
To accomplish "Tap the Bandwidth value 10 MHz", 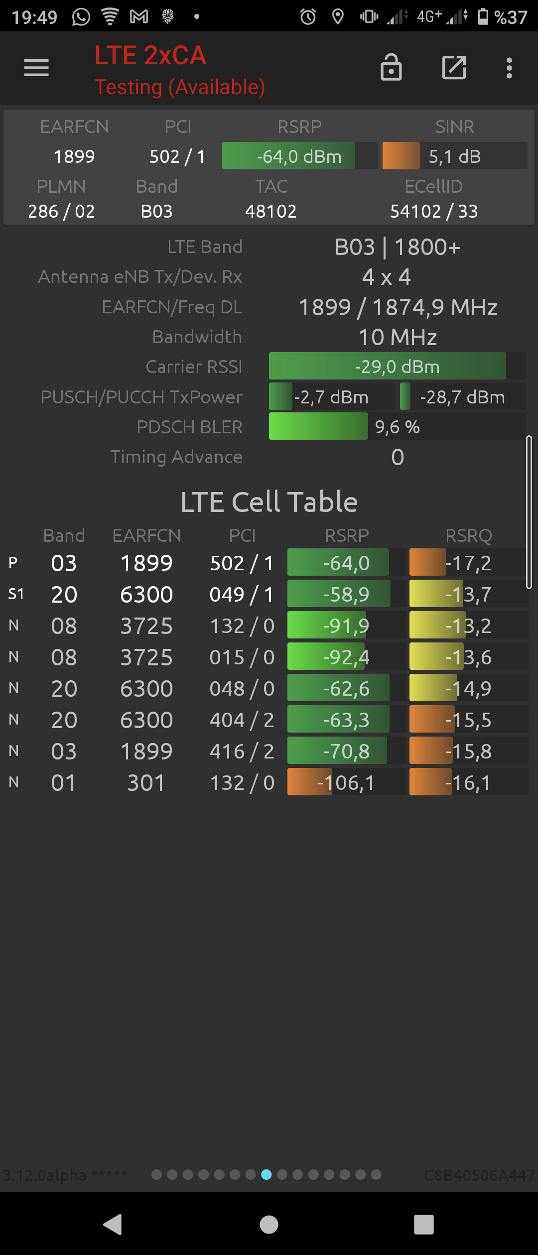I will pyautogui.click(x=398, y=337).
